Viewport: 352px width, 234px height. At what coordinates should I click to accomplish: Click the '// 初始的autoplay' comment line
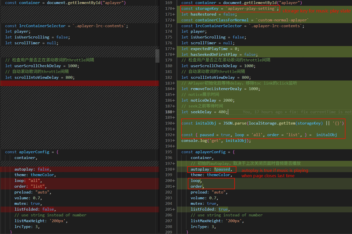(x=246, y=163)
